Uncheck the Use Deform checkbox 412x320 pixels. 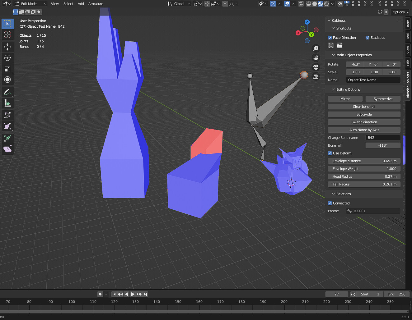pyautogui.click(x=330, y=153)
